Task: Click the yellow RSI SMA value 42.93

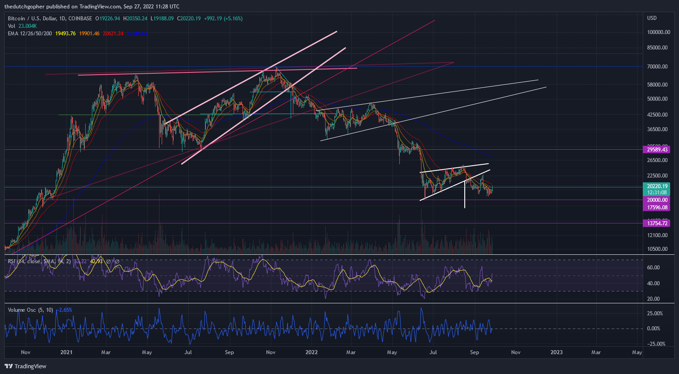Action: tap(96, 261)
